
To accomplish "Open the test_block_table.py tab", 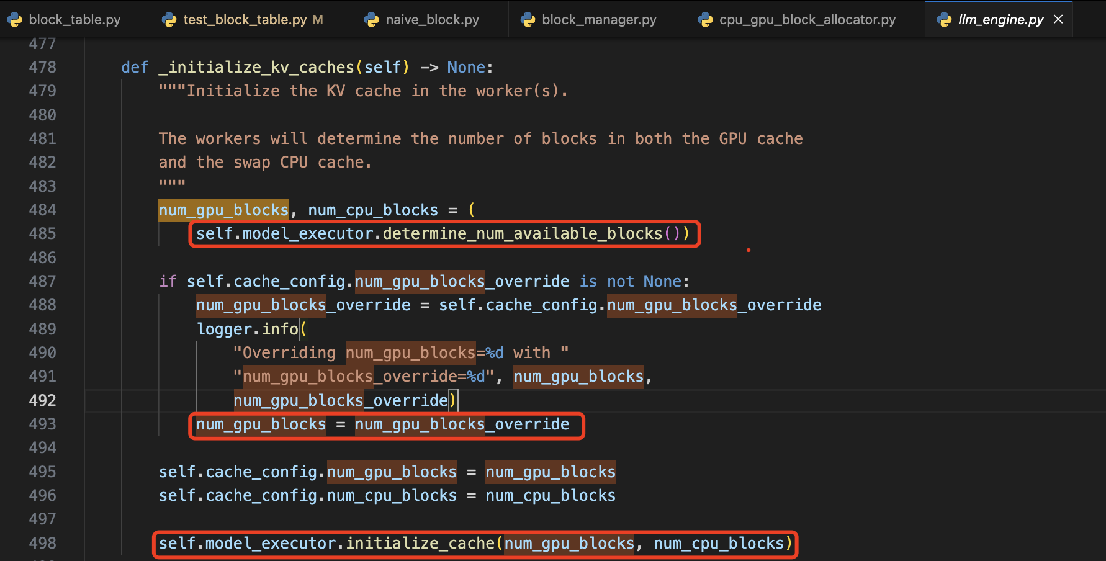I will 252,19.
